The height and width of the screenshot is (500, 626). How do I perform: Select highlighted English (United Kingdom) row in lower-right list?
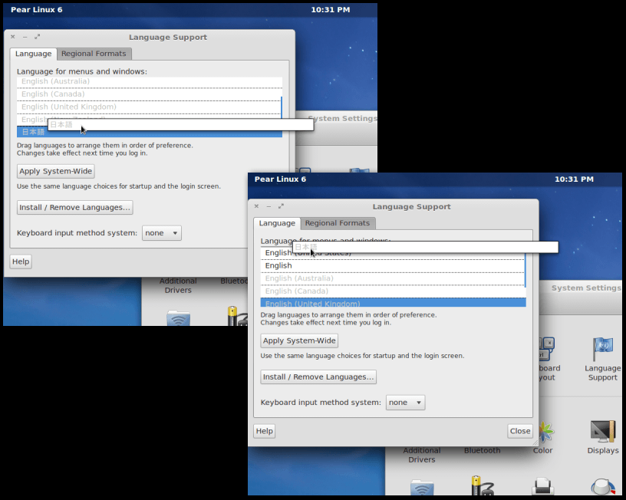coord(393,303)
